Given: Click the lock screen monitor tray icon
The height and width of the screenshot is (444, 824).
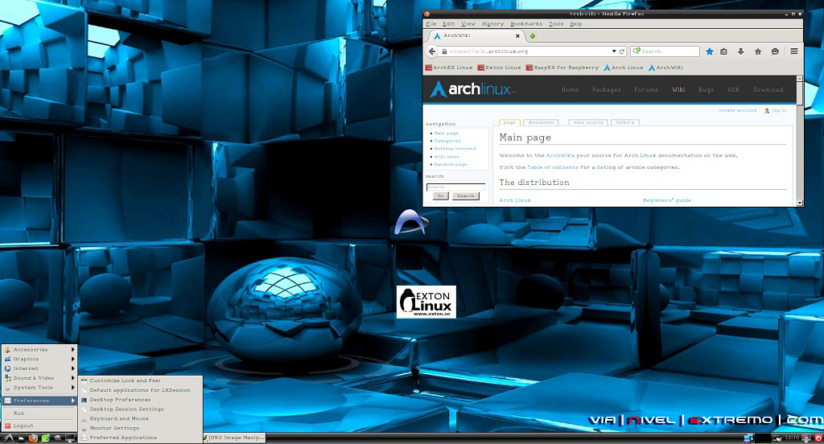Looking at the screenshot, I should click(x=806, y=438).
